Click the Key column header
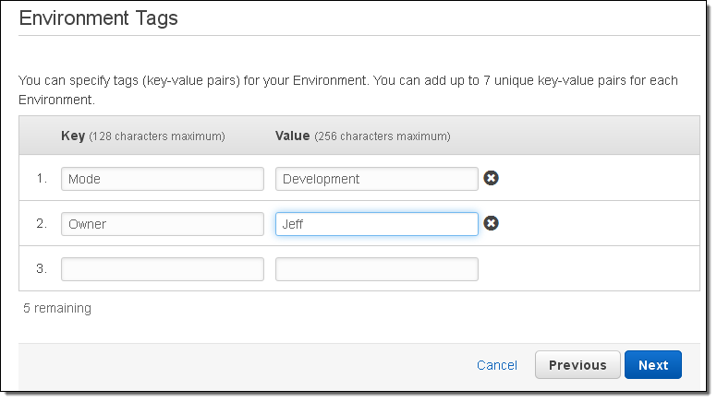Image resolution: width=717 pixels, height=402 pixels. tap(73, 136)
